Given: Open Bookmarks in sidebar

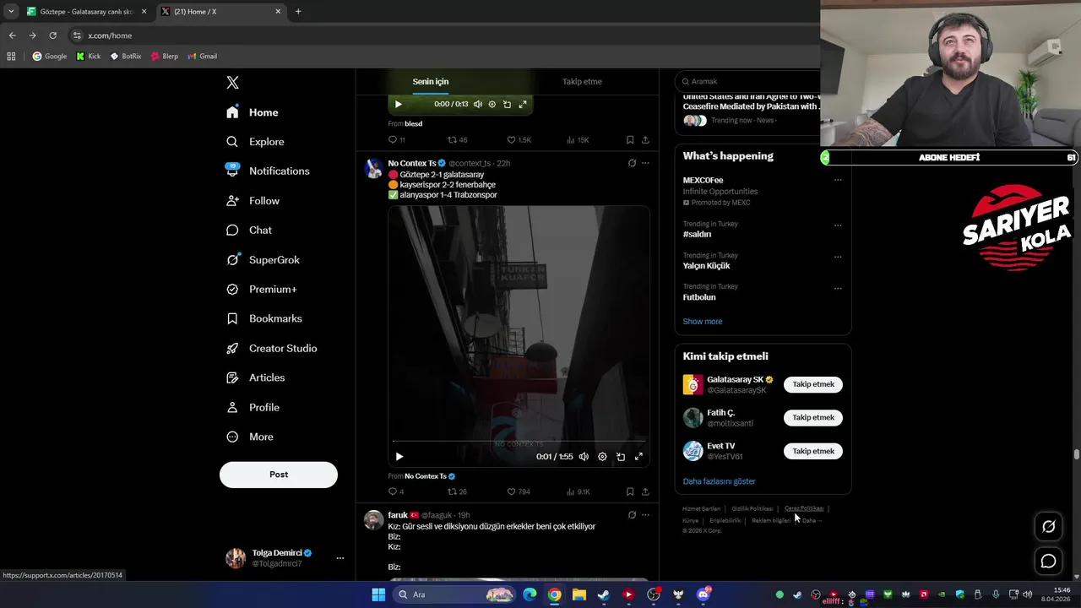Looking at the screenshot, I should click(263, 318).
